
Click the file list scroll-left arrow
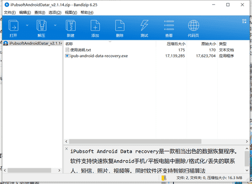click(66, 141)
